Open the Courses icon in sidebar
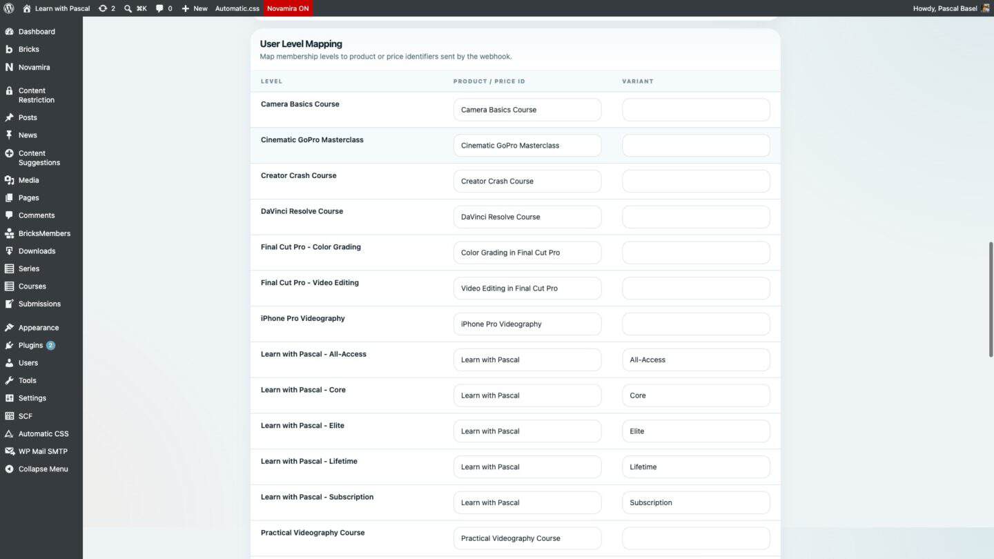This screenshot has width=994, height=559. point(9,286)
